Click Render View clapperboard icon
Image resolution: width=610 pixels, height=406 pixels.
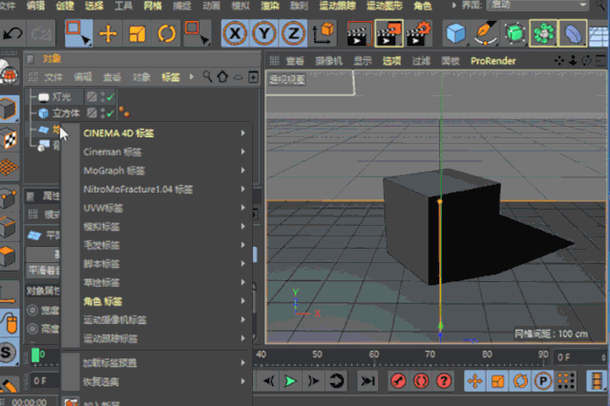tap(359, 33)
